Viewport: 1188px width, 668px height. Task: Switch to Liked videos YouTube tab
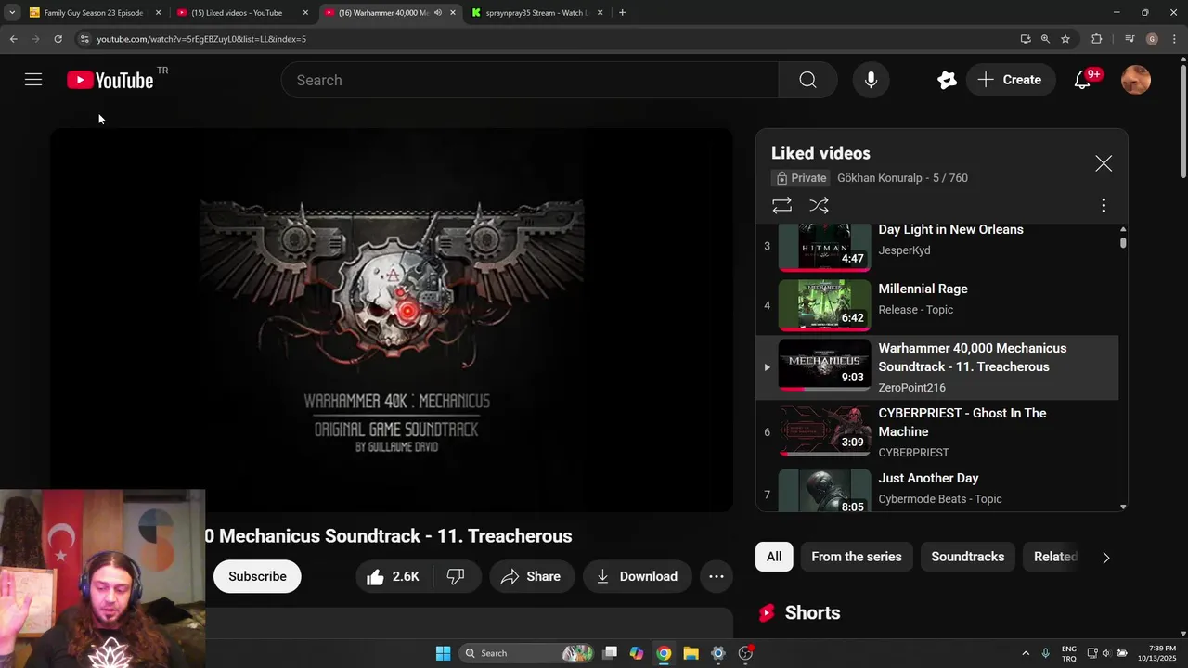pyautogui.click(x=237, y=13)
